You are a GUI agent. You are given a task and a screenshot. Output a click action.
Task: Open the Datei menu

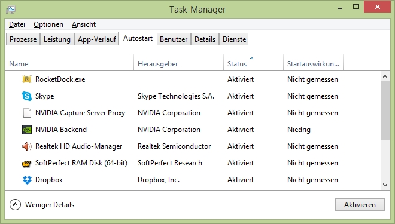pyautogui.click(x=17, y=24)
